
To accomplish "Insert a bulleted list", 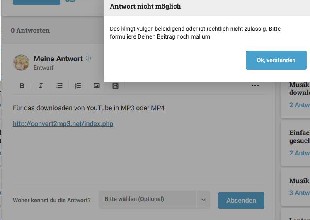I will (59, 86).
